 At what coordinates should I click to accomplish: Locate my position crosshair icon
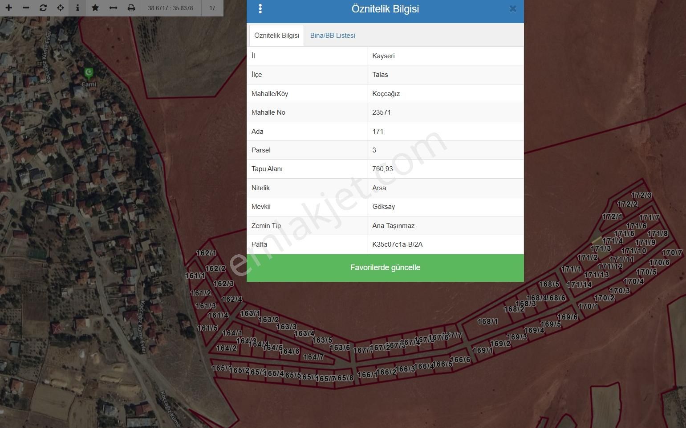(x=61, y=8)
